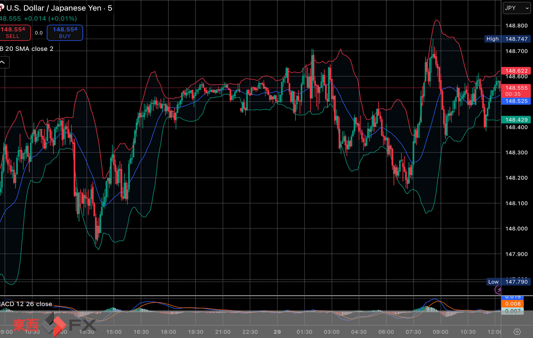Click the blue 148.525 basis price tag
Image resolution: width=533 pixels, height=338 pixels.
coord(516,101)
